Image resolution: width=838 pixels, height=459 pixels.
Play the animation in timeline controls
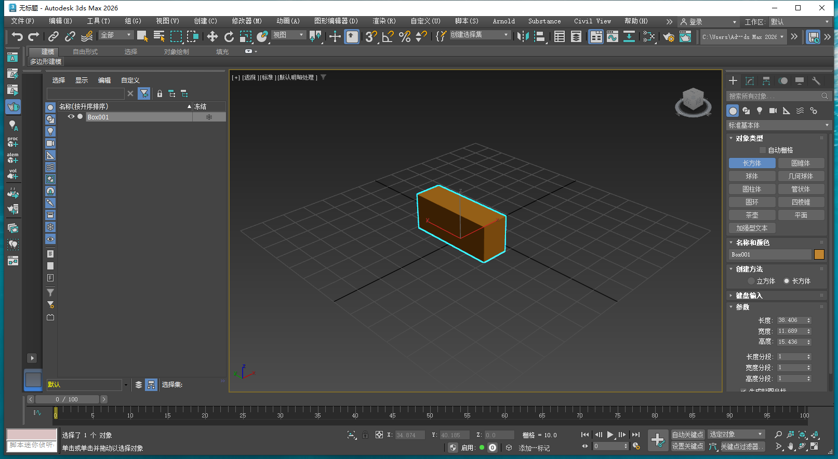click(610, 435)
